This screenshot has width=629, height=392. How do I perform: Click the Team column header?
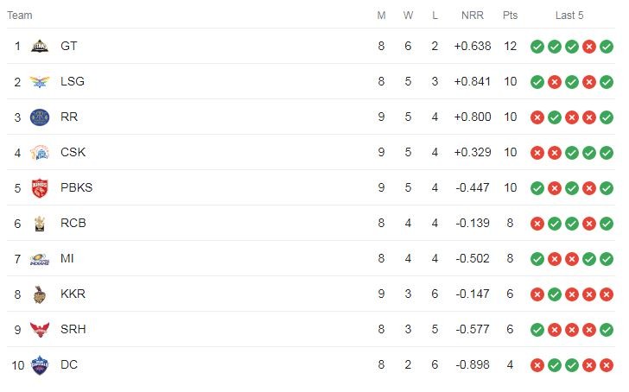[20, 16]
